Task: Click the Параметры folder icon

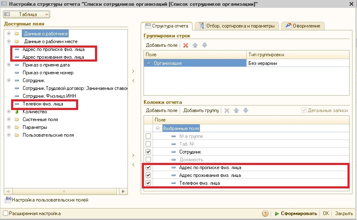Action: 16,127
